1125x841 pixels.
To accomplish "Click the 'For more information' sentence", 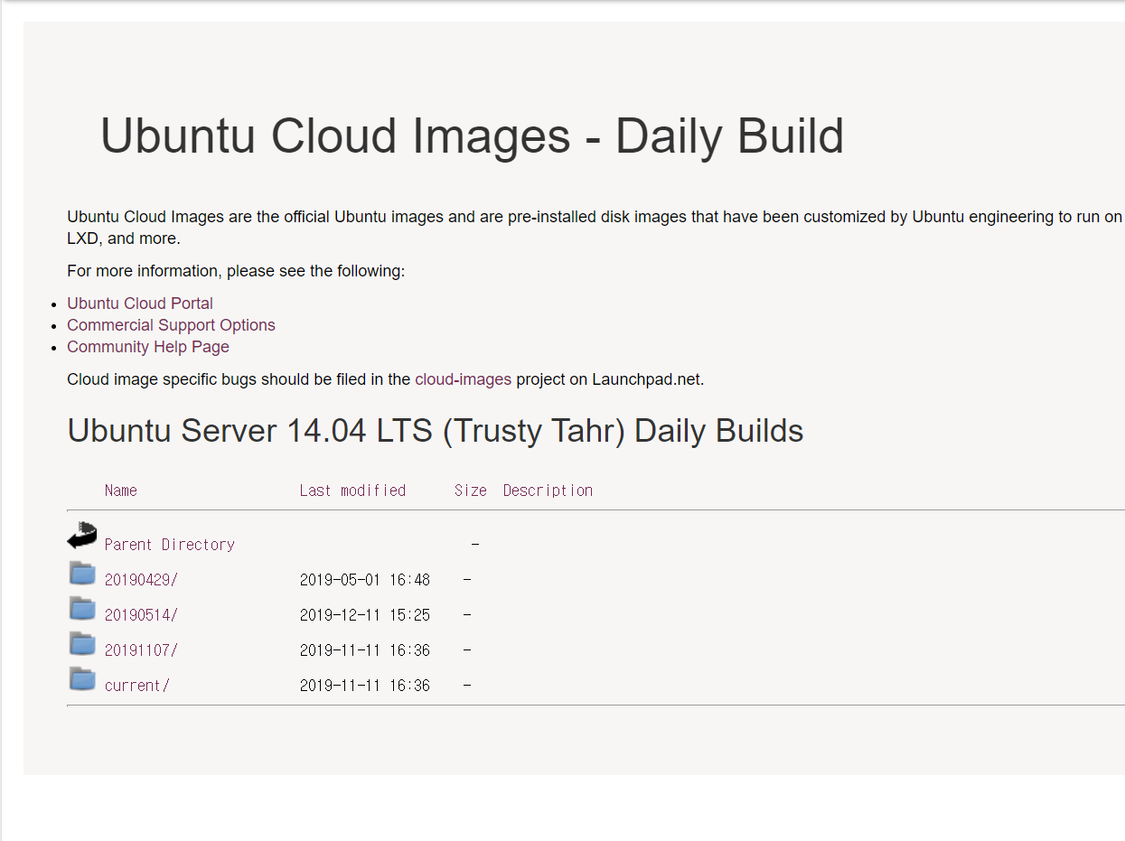I will pos(236,271).
